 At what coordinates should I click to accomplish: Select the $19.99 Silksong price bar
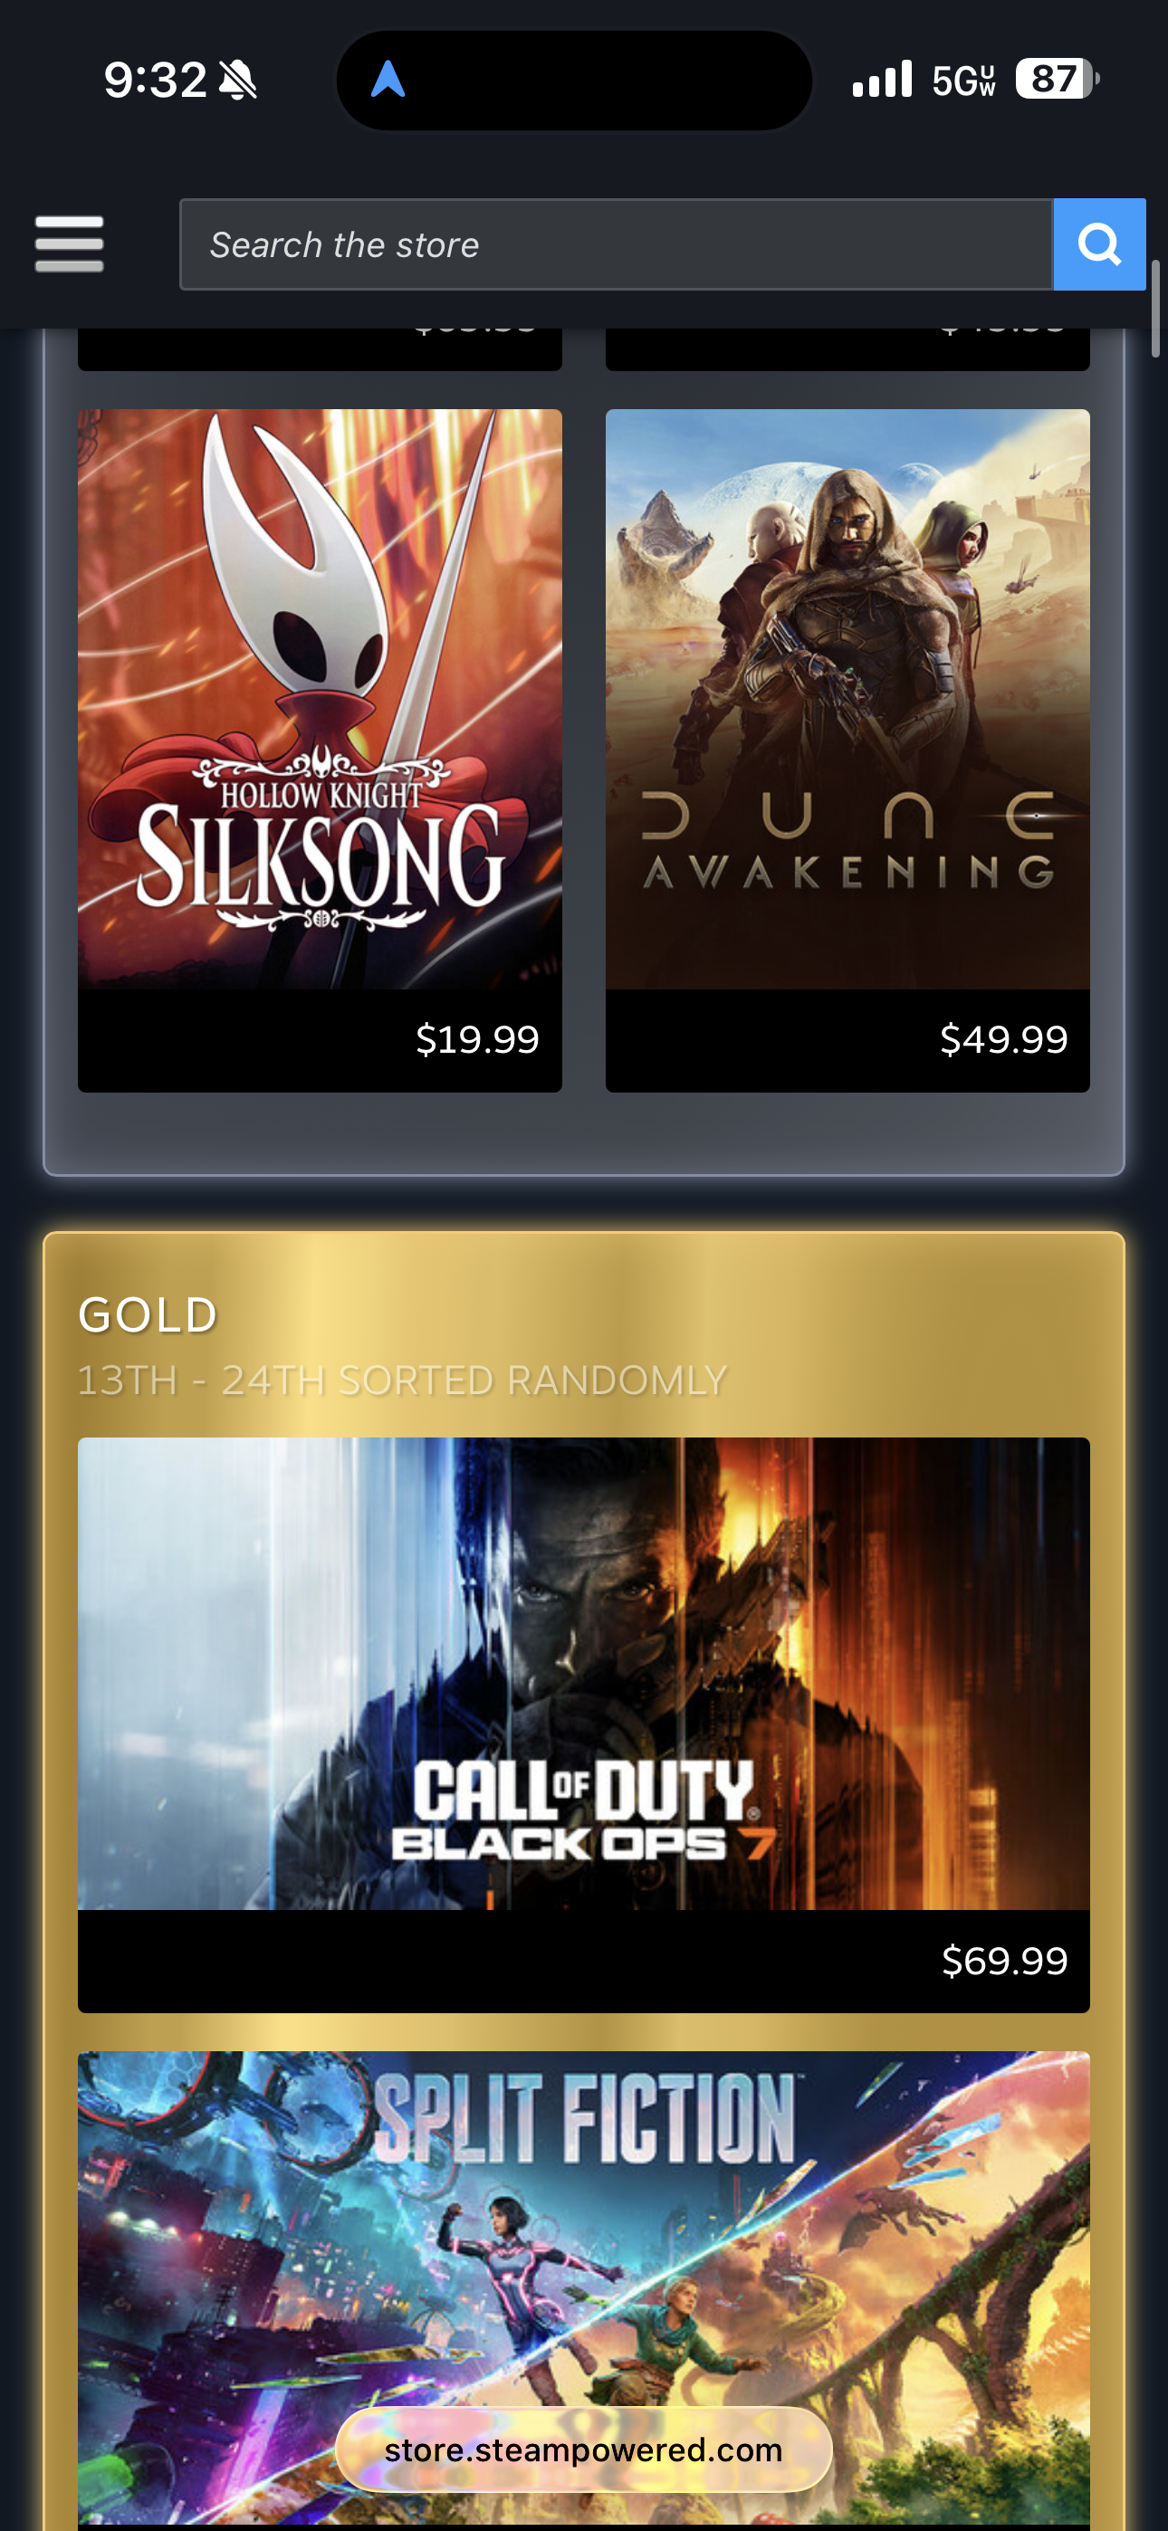[320, 1039]
